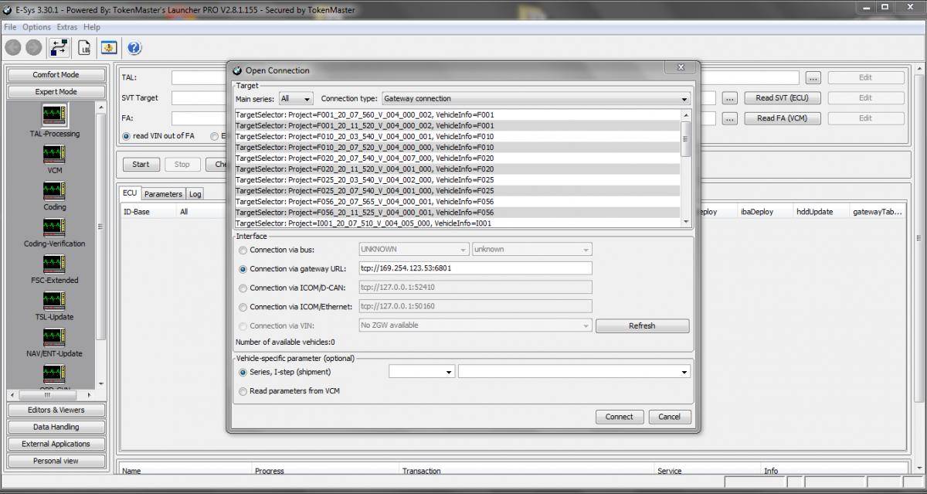Select target F056_20_07_565 in the list
Screen dimensions: 927x494
coord(457,201)
